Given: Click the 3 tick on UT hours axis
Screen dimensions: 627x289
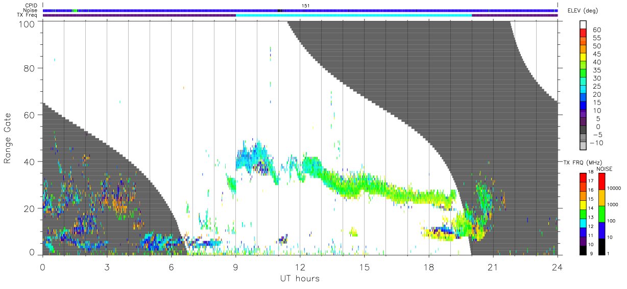Looking at the screenshot, I should click(107, 267).
